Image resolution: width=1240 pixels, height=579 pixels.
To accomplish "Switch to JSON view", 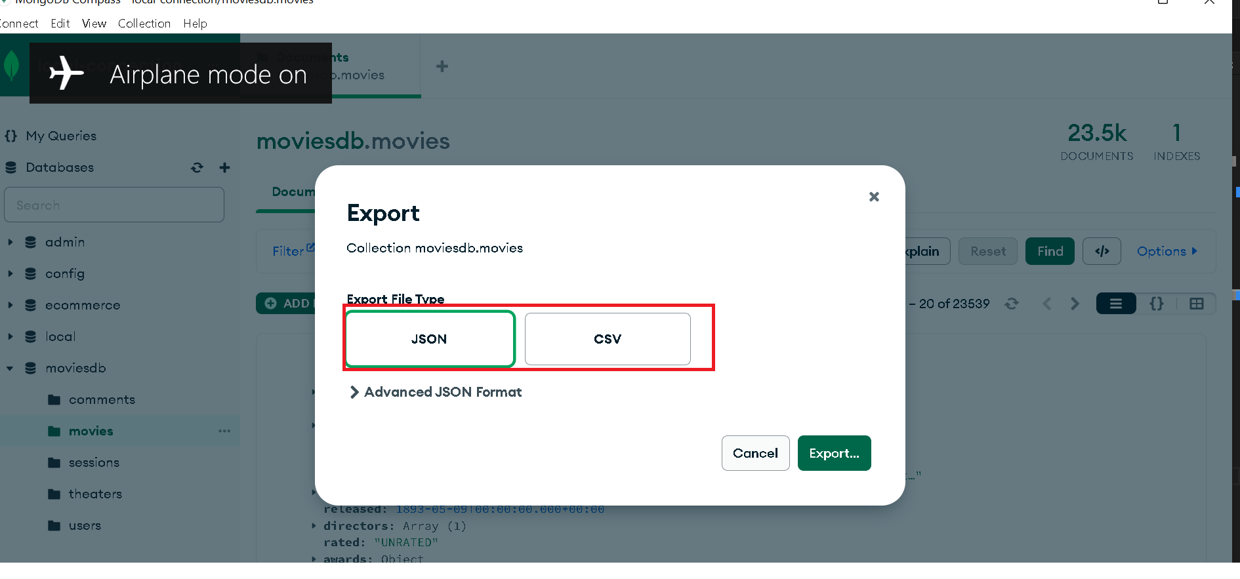I will pyautogui.click(x=1157, y=304).
